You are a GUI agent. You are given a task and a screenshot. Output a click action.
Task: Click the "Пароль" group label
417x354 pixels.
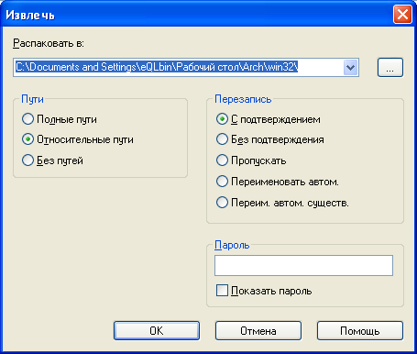[232, 245]
